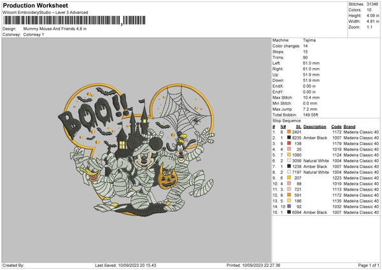This screenshot has height=270, width=382.
Task: Click the Max Jump value 7.2 mm
Action: click(310, 109)
